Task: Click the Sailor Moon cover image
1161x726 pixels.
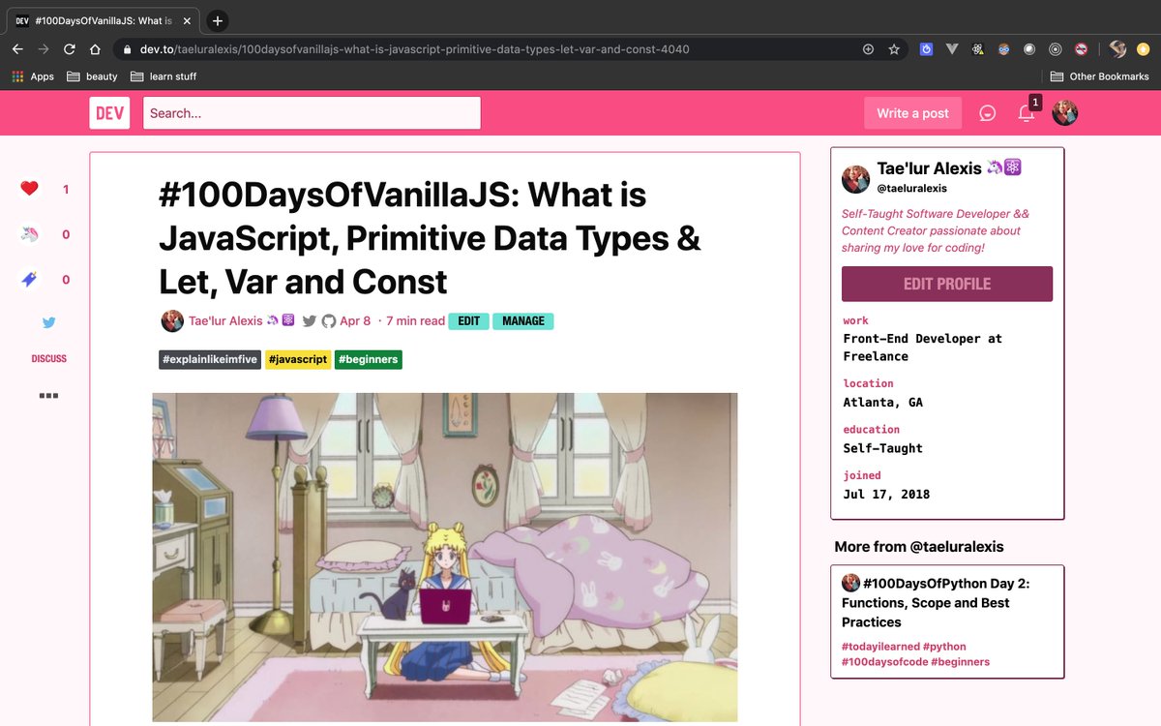Action: click(445, 557)
